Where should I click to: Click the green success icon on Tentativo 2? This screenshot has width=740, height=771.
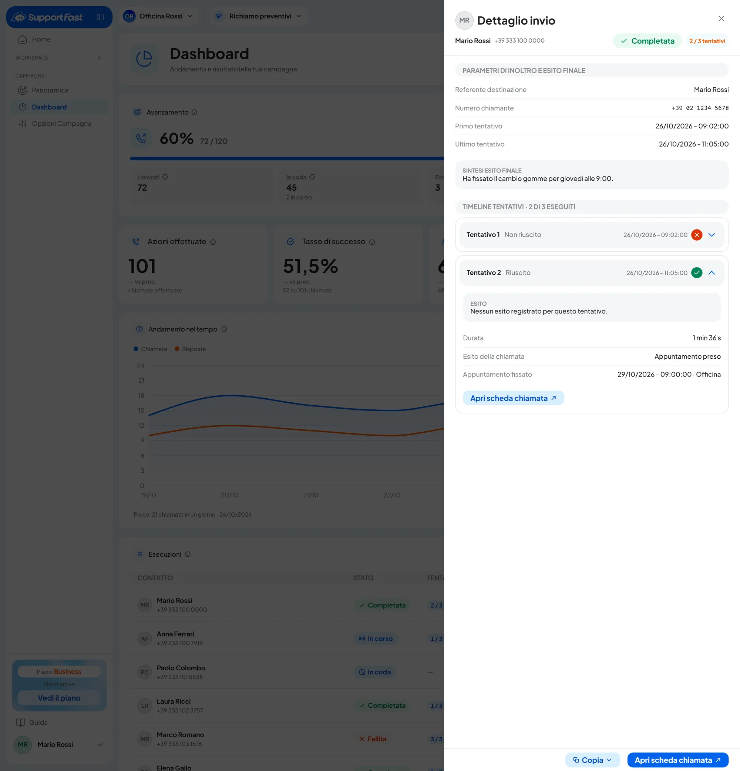point(696,273)
